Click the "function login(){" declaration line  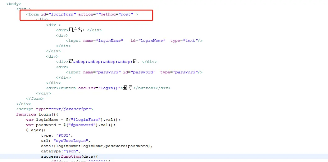[x=37, y=114]
